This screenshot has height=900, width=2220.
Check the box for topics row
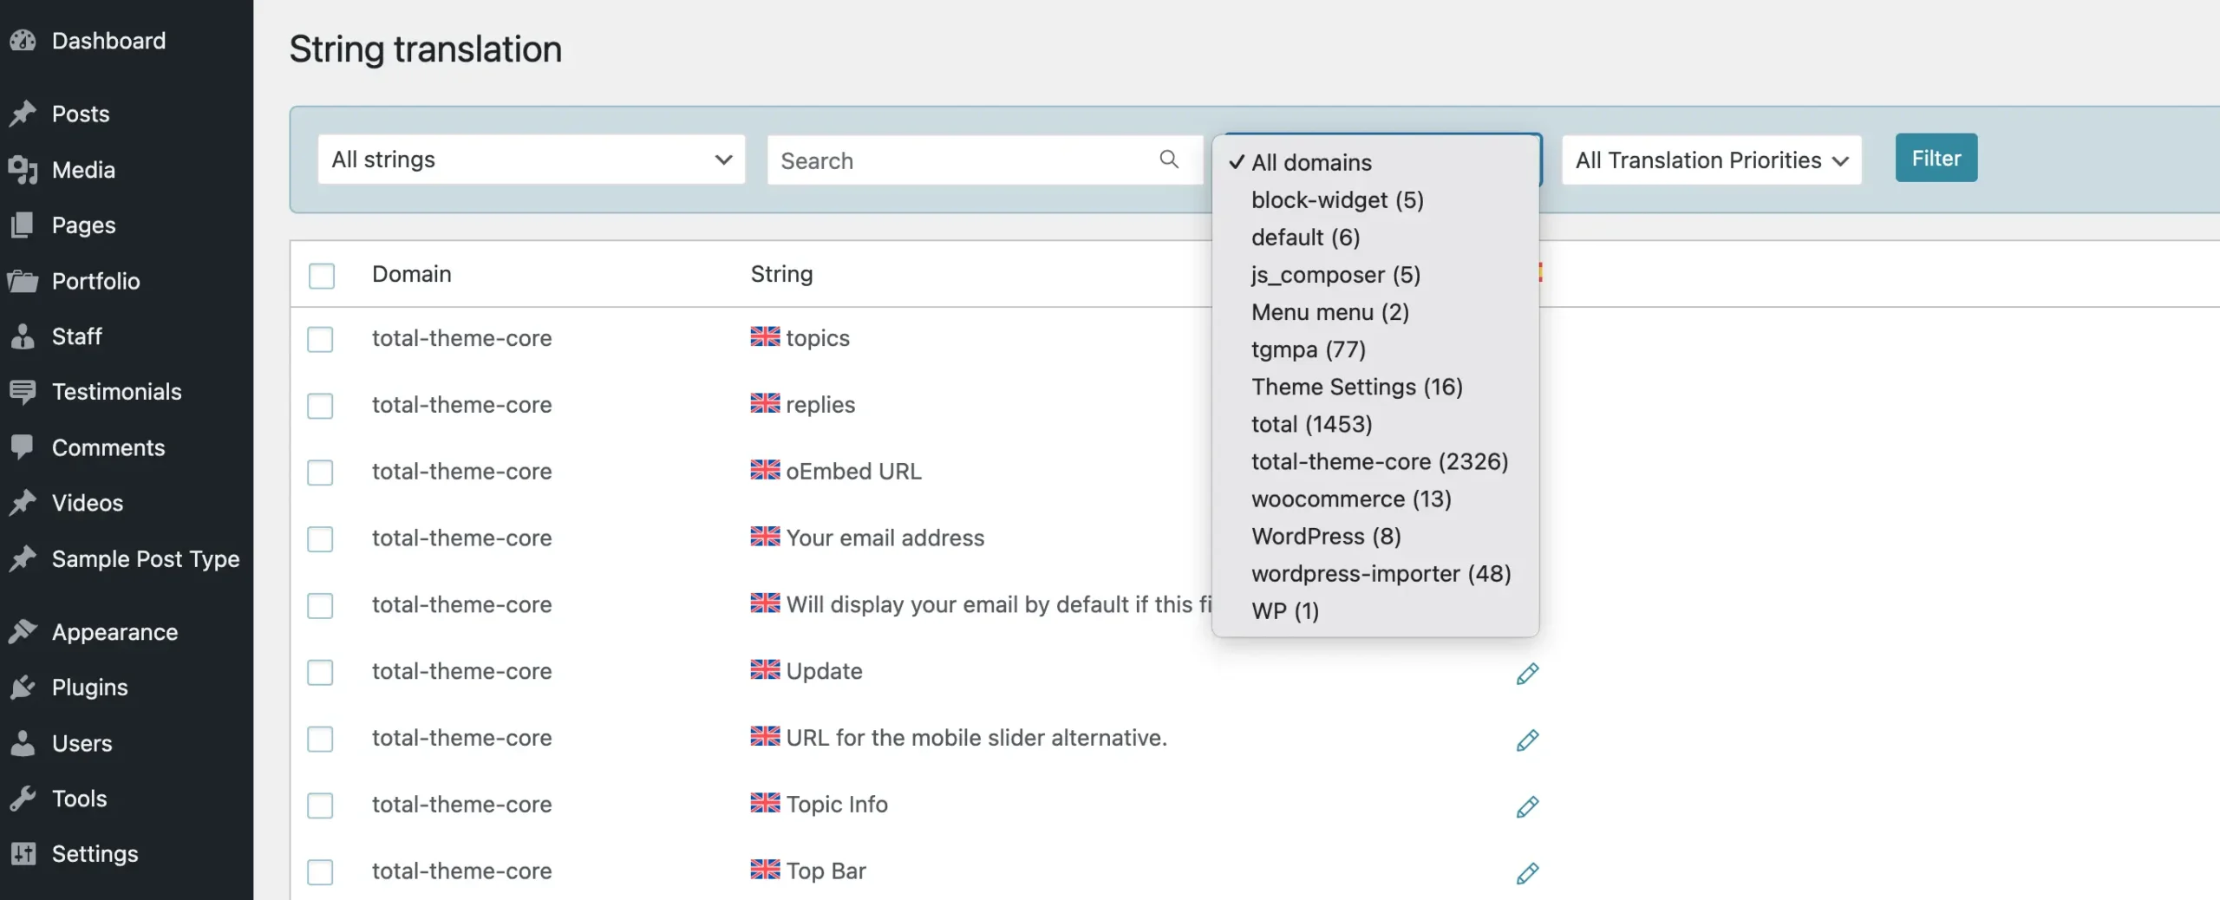[320, 339]
